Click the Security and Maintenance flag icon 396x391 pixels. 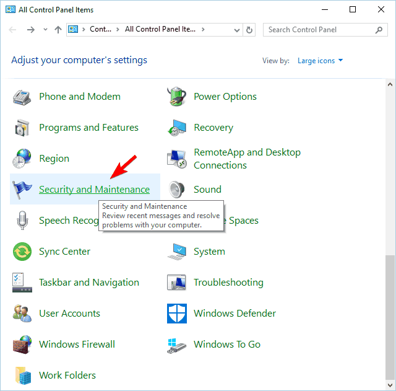click(22, 190)
